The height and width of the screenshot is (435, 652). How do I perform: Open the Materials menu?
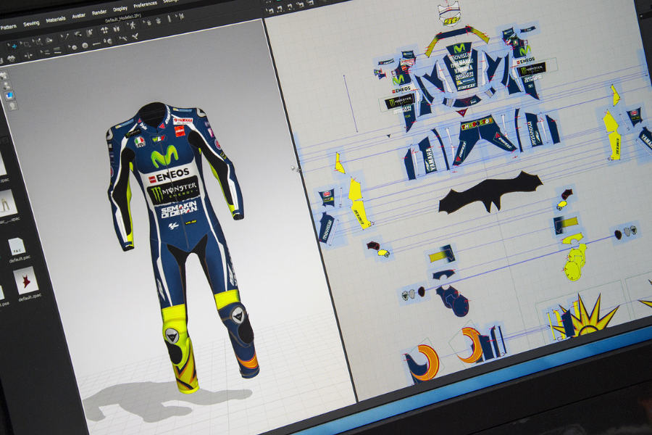[x=56, y=20]
